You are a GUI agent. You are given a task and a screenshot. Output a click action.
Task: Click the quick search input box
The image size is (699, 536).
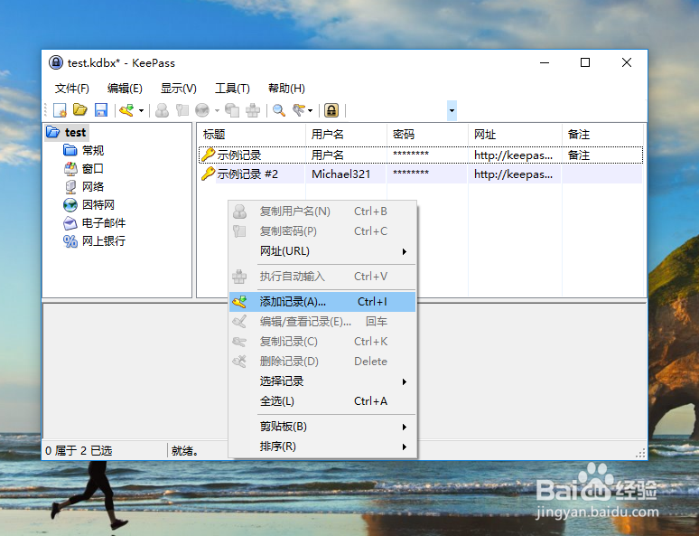[398, 110]
